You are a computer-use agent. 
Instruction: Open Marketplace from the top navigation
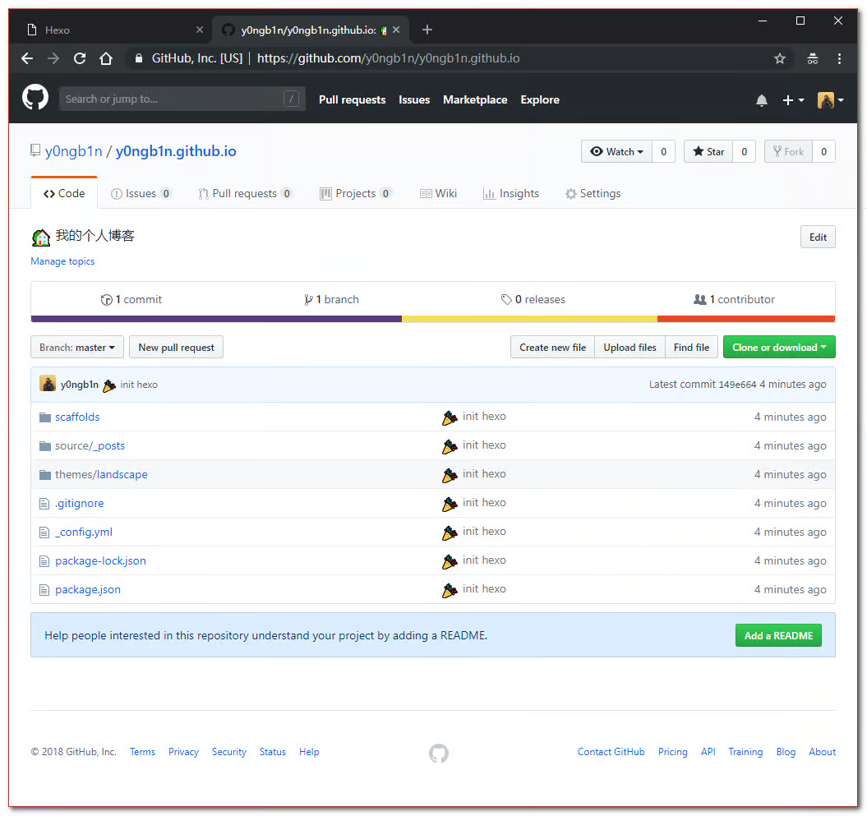click(x=475, y=99)
